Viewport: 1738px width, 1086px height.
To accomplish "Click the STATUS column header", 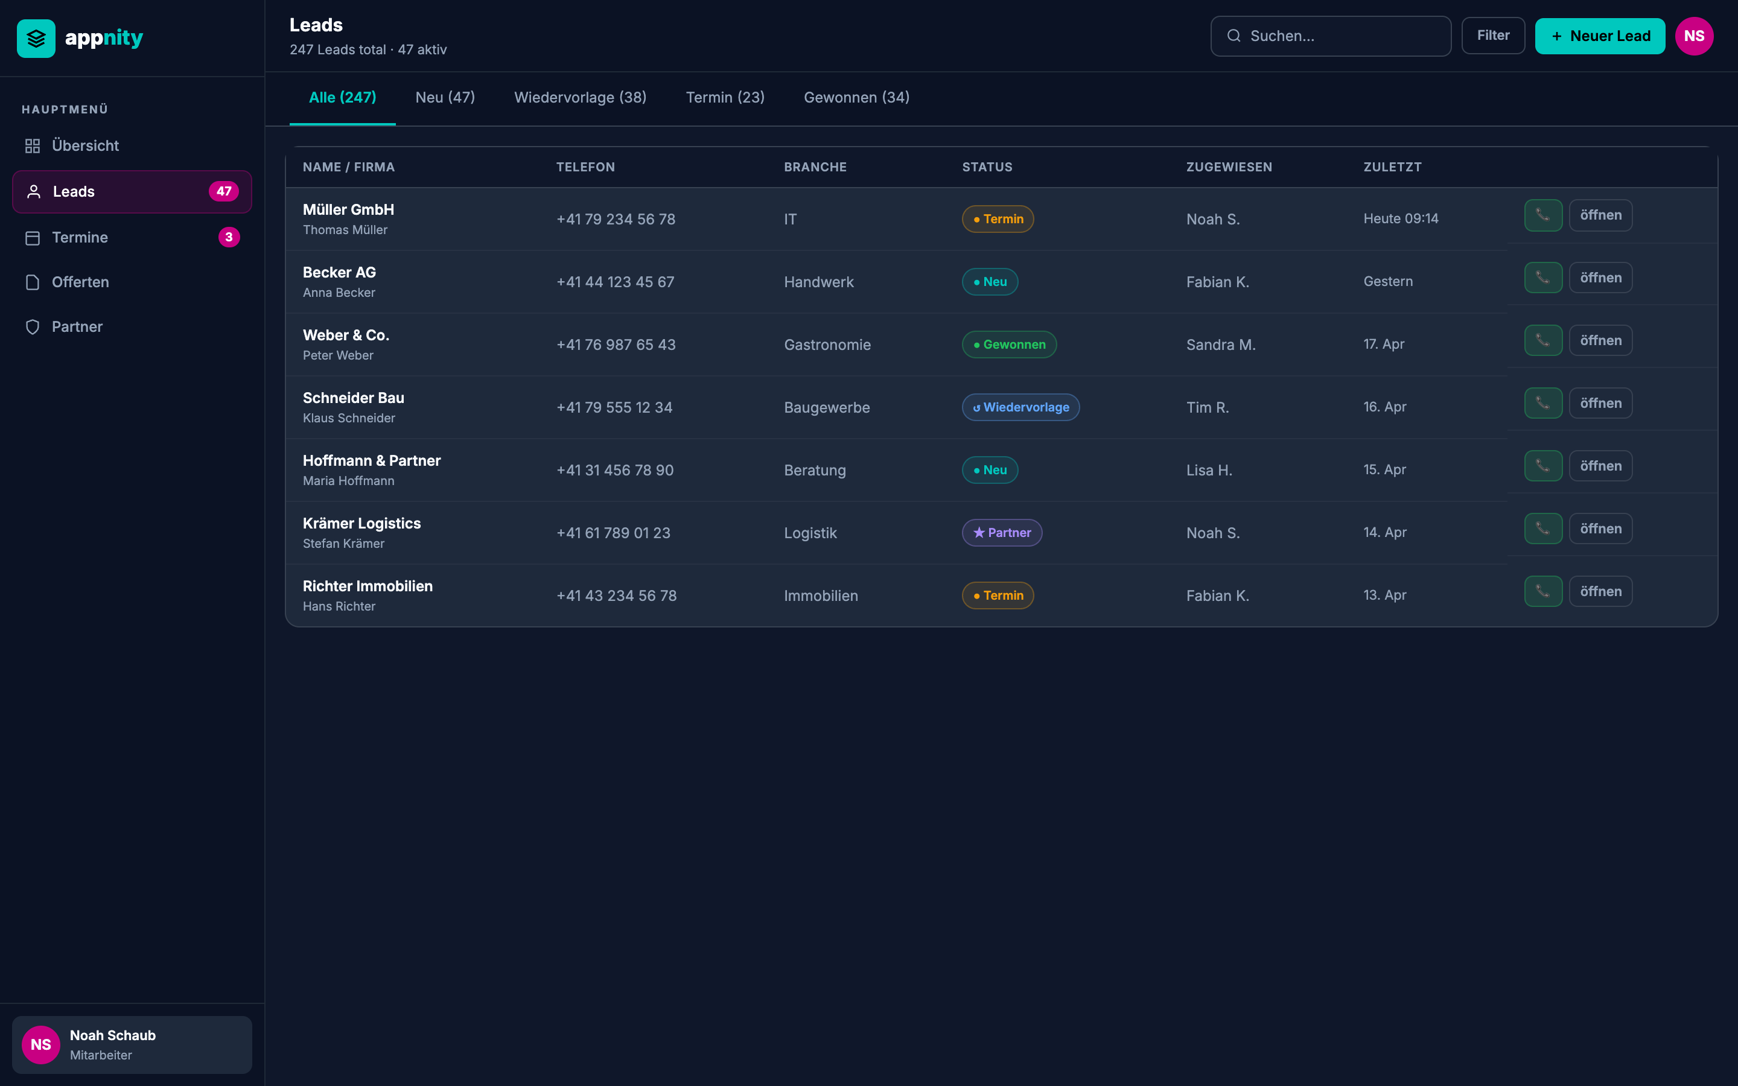I will click(x=987, y=167).
